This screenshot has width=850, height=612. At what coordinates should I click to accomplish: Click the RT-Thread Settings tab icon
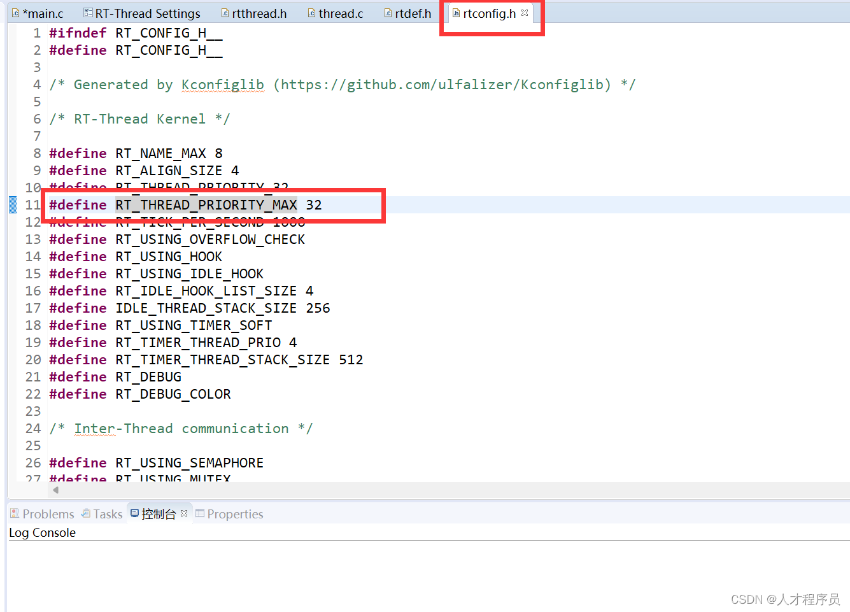click(89, 13)
